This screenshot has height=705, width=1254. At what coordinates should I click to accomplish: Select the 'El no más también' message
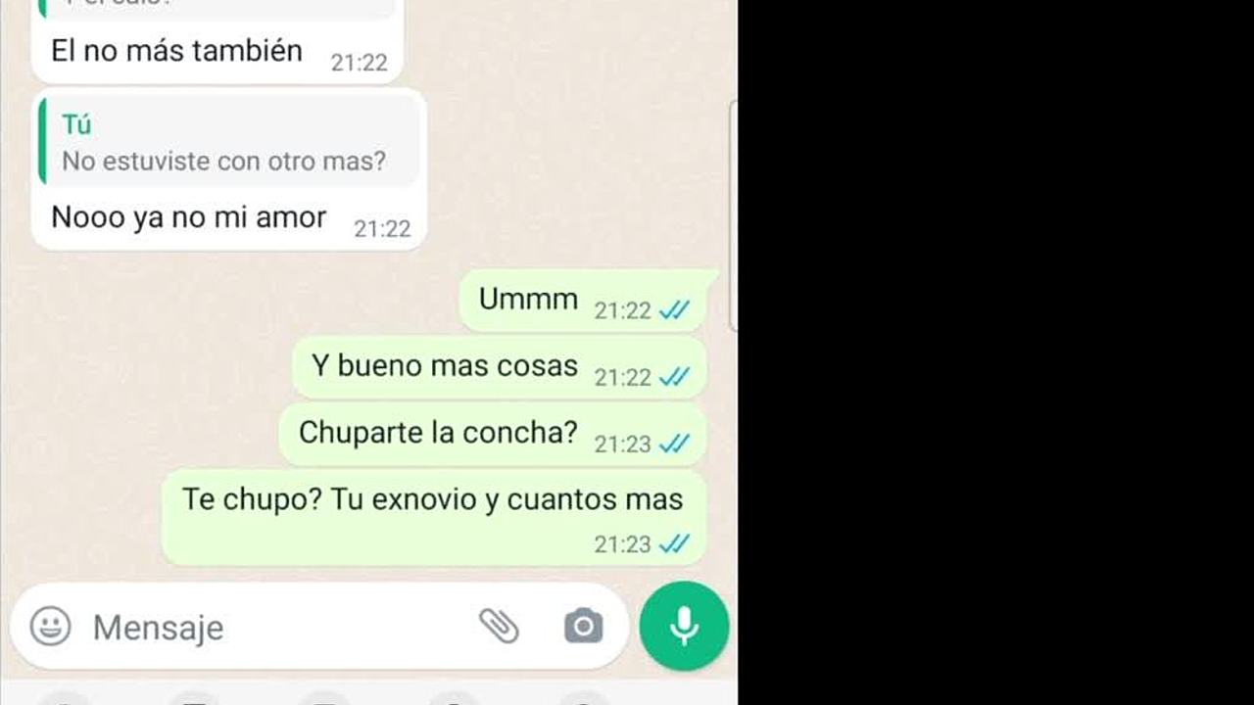click(217, 41)
